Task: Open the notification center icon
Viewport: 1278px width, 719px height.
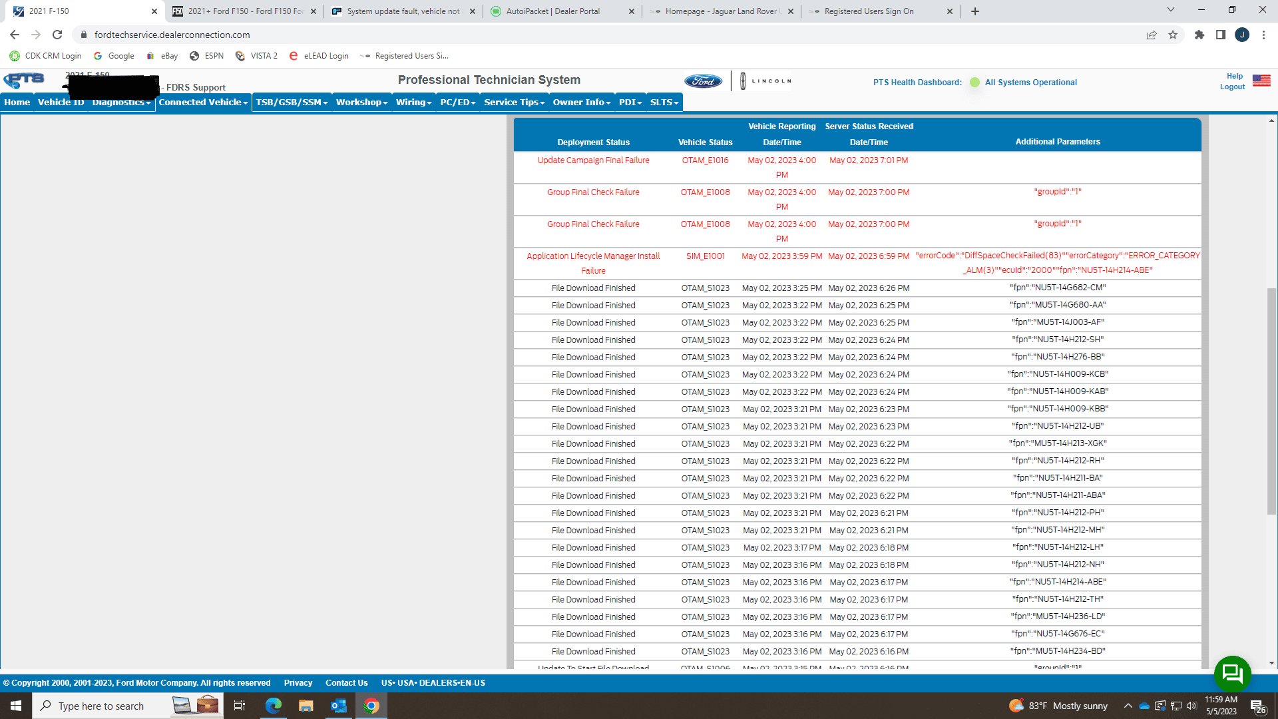Action: click(1258, 706)
